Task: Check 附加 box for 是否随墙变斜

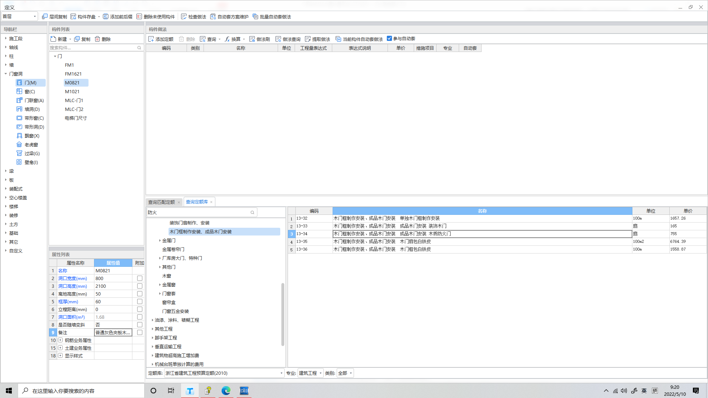Action: point(140,325)
